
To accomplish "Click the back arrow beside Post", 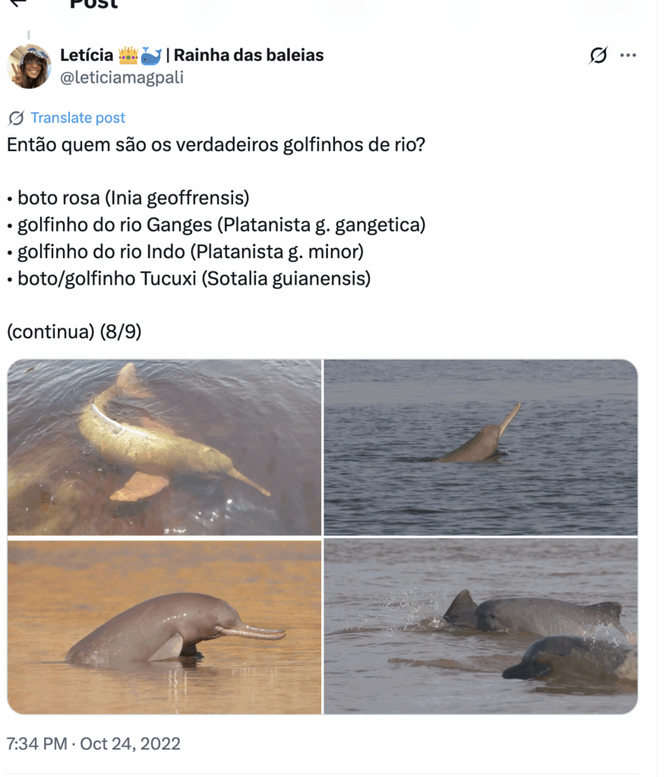I will coord(18,2).
